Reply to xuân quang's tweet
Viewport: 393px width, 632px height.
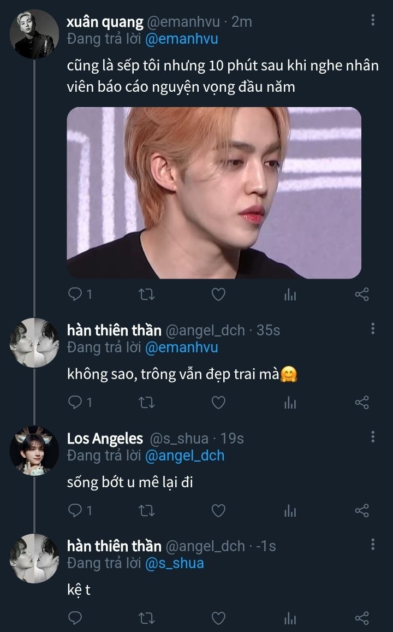click(x=75, y=294)
